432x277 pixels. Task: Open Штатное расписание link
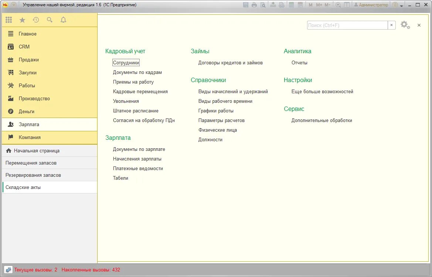click(136, 111)
